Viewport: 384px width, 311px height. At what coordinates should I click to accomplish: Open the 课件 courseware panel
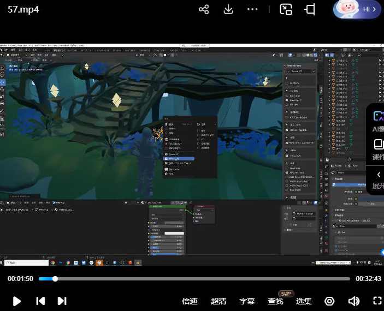point(378,149)
